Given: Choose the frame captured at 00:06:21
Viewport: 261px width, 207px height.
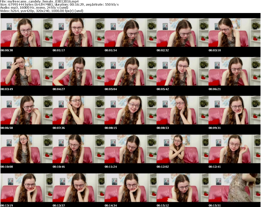Looking at the screenshot, I should click(x=234, y=71).
